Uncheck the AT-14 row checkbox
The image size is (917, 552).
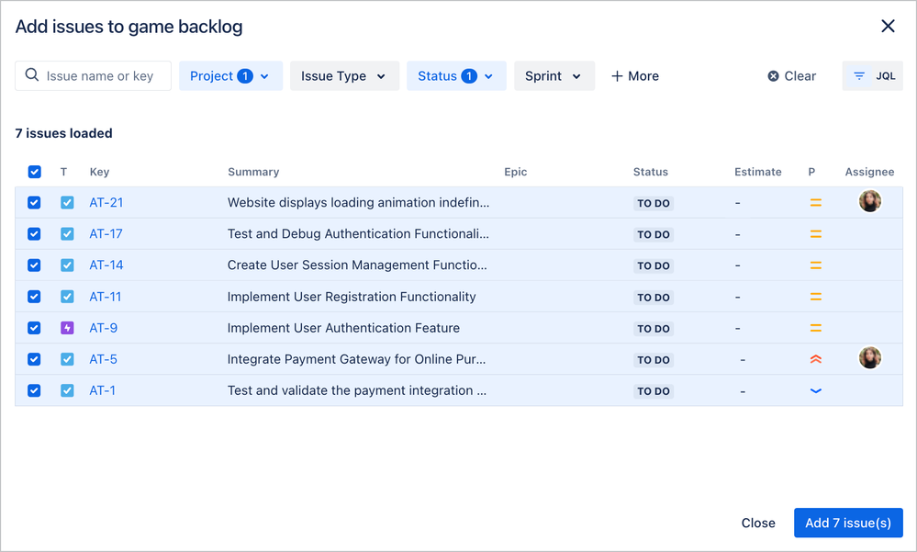tap(34, 265)
